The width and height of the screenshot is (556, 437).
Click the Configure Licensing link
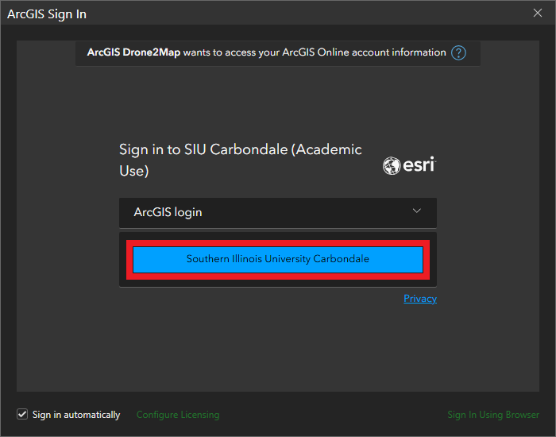coord(178,415)
